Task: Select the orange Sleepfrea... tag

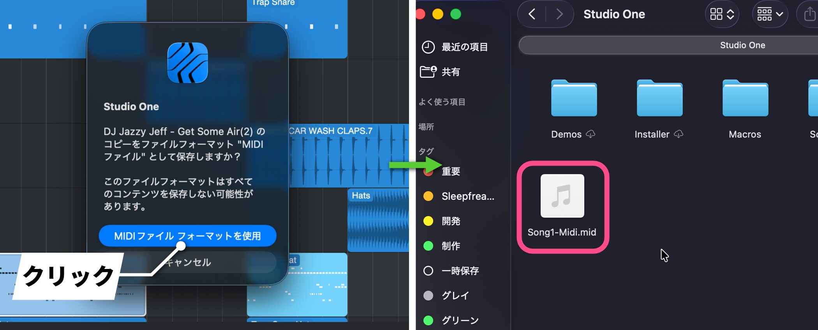Action: [467, 196]
